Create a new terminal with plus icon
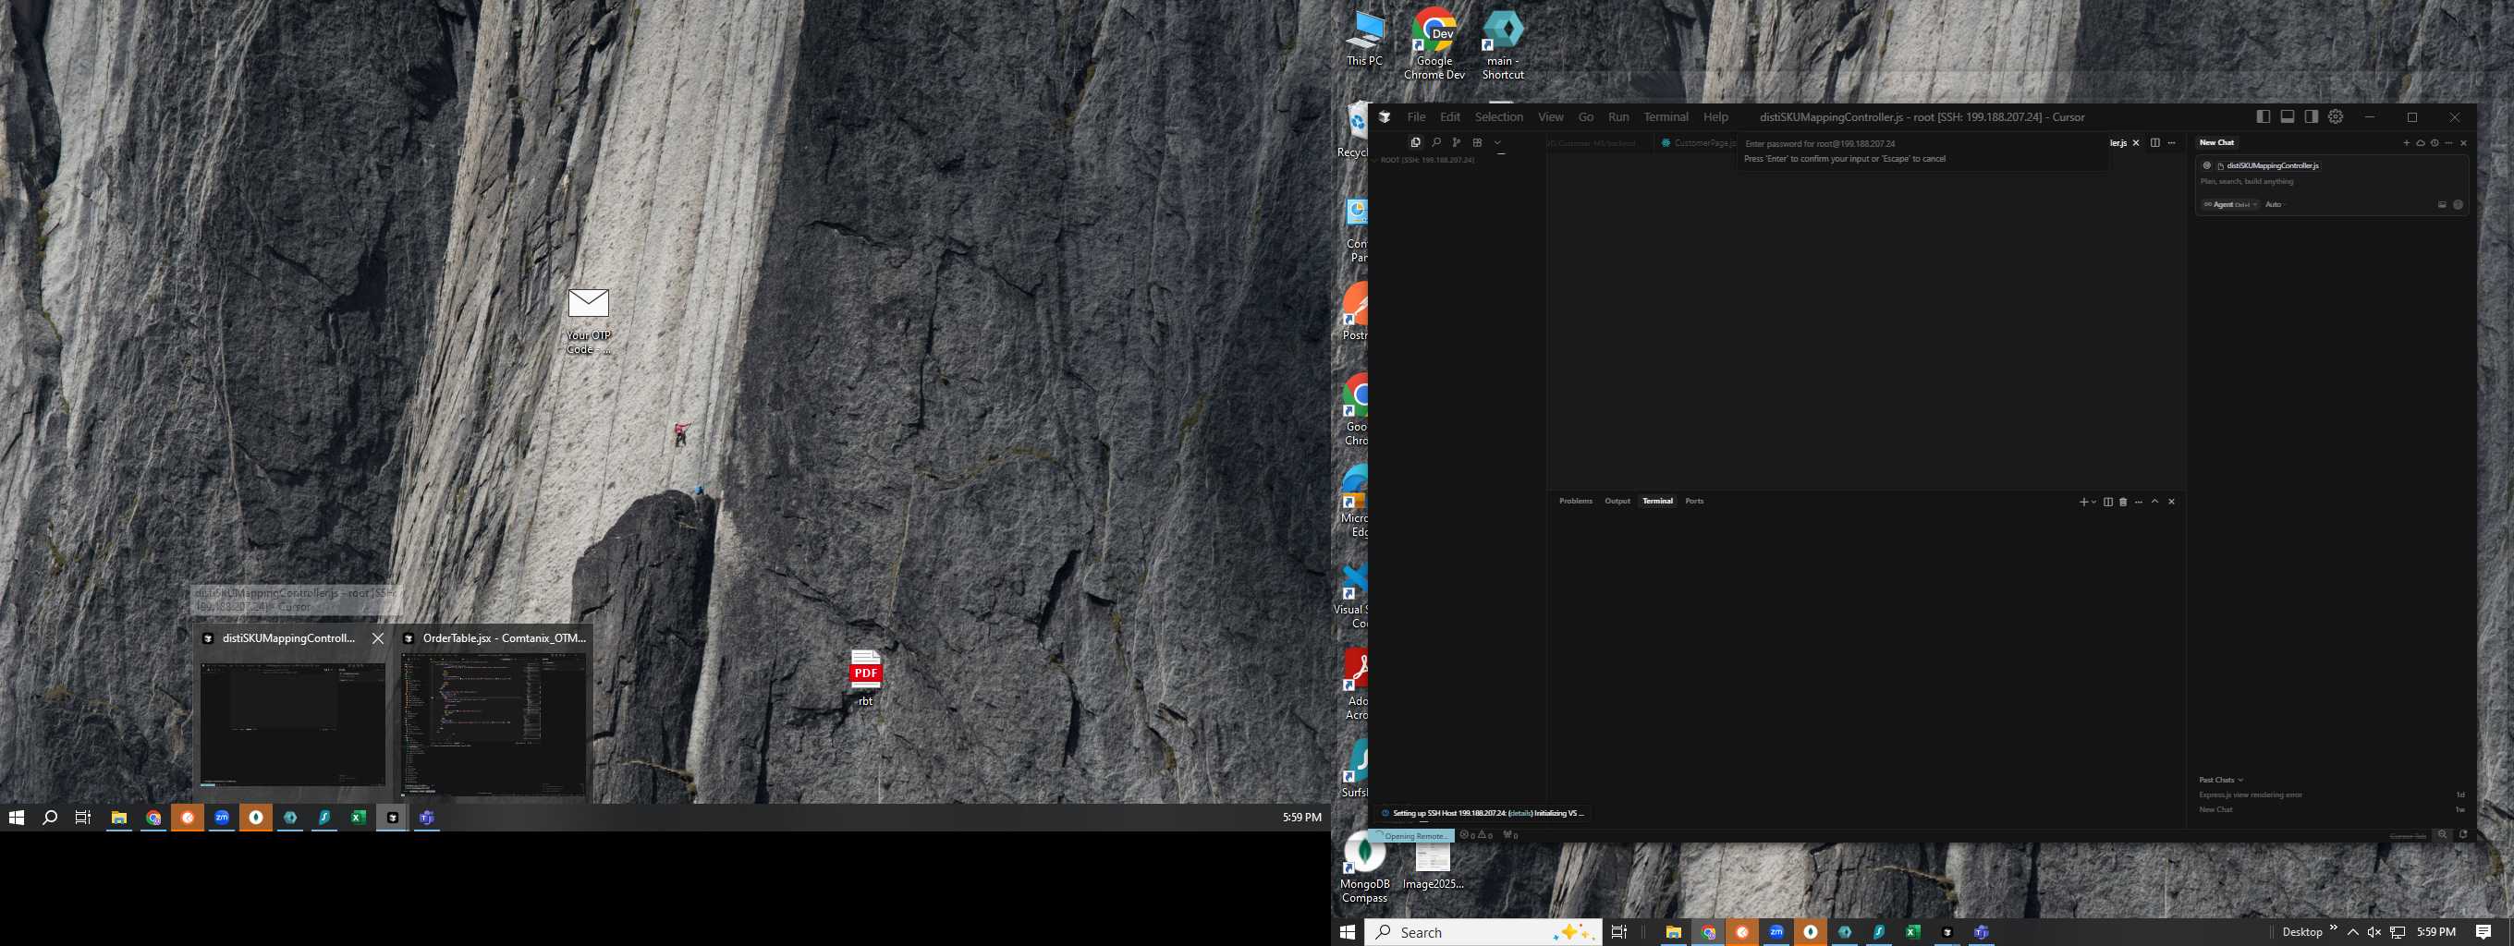This screenshot has height=946, width=2514. pyautogui.click(x=2083, y=503)
